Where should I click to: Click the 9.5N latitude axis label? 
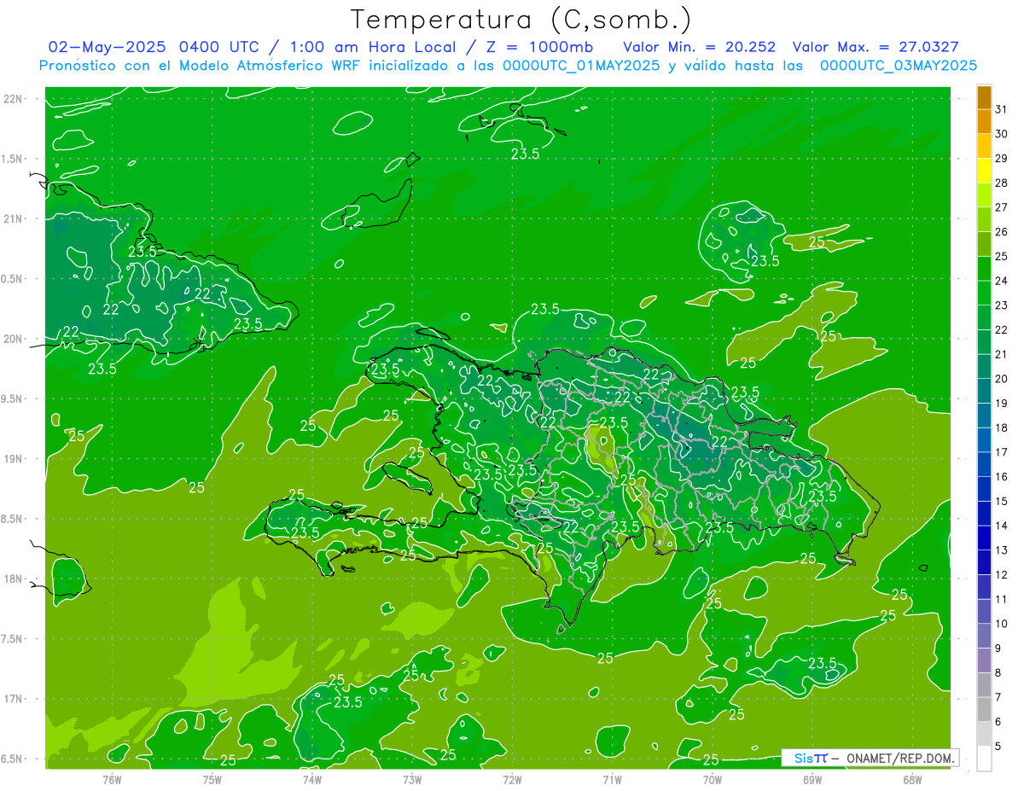[13, 398]
